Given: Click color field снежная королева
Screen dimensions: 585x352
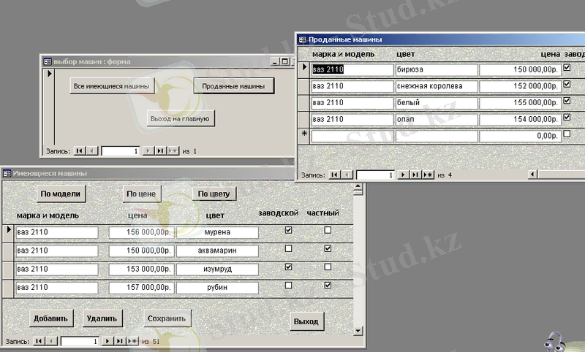Looking at the screenshot, I should [437, 86].
